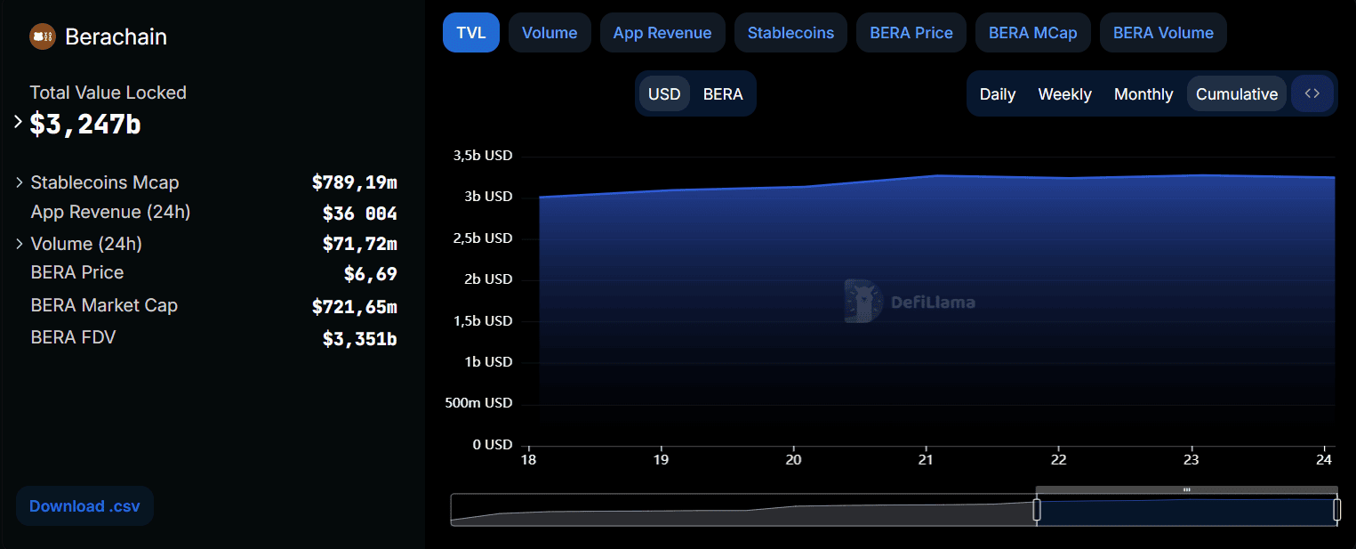Expand the Volume (24h) row
The image size is (1356, 549).
(x=20, y=244)
